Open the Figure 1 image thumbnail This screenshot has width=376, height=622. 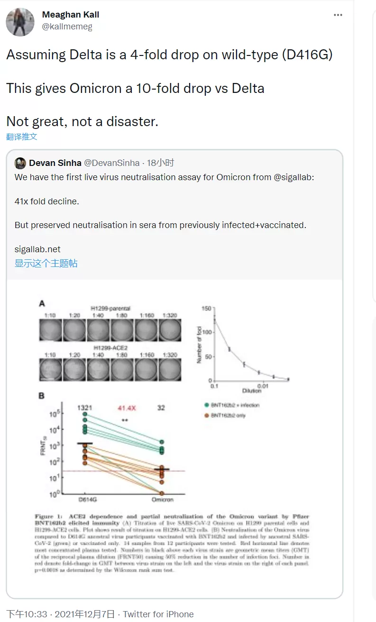pos(174,439)
